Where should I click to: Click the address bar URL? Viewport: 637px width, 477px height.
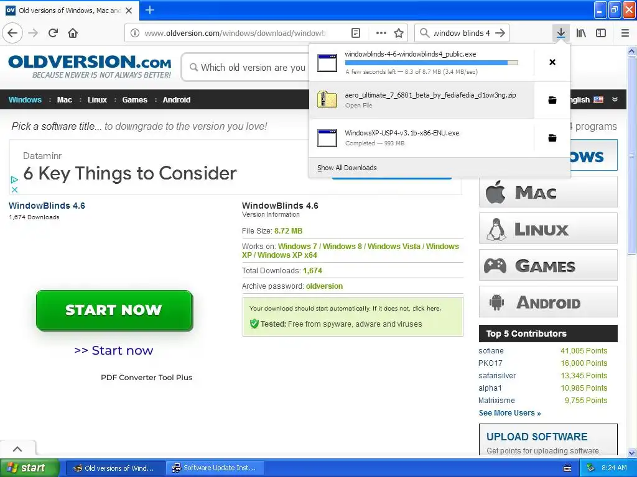point(235,33)
